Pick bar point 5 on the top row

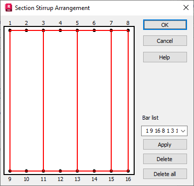[x=77, y=30]
